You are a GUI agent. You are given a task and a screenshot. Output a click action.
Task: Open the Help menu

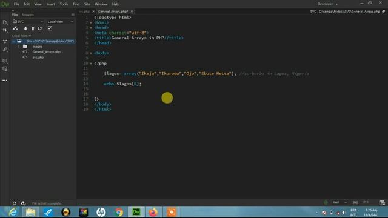coord(116,4)
